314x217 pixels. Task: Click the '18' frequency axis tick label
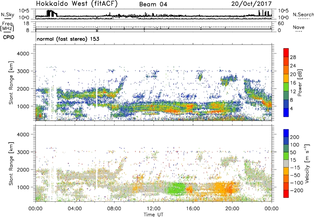tap(26, 24)
